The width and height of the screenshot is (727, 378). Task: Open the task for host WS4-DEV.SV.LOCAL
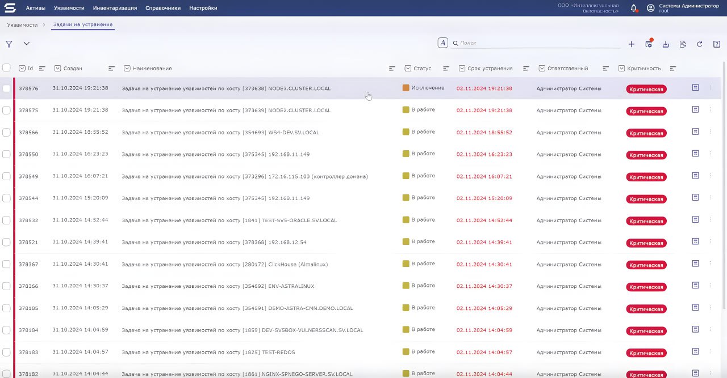pyautogui.click(x=220, y=133)
